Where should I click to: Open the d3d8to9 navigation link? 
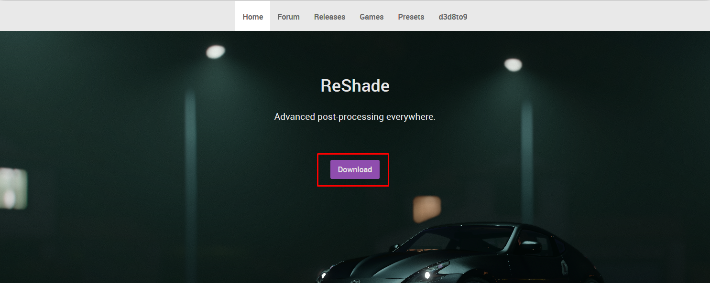453,17
